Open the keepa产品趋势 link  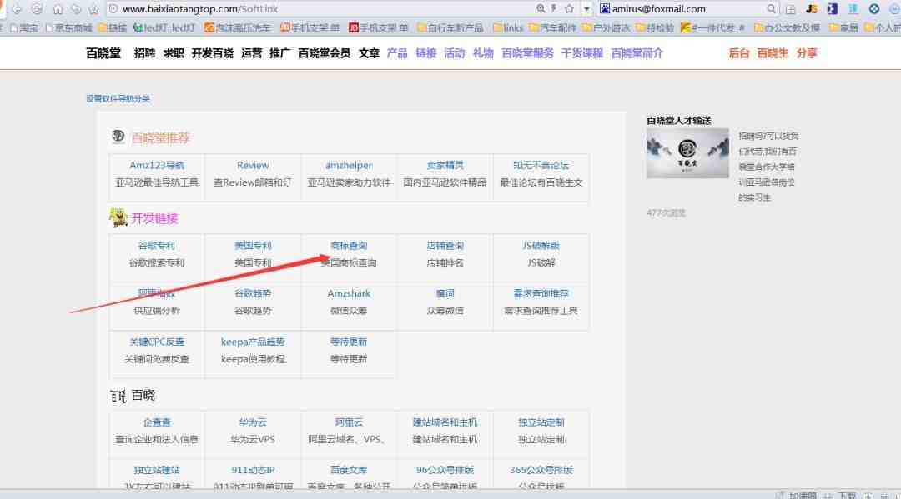[253, 342]
